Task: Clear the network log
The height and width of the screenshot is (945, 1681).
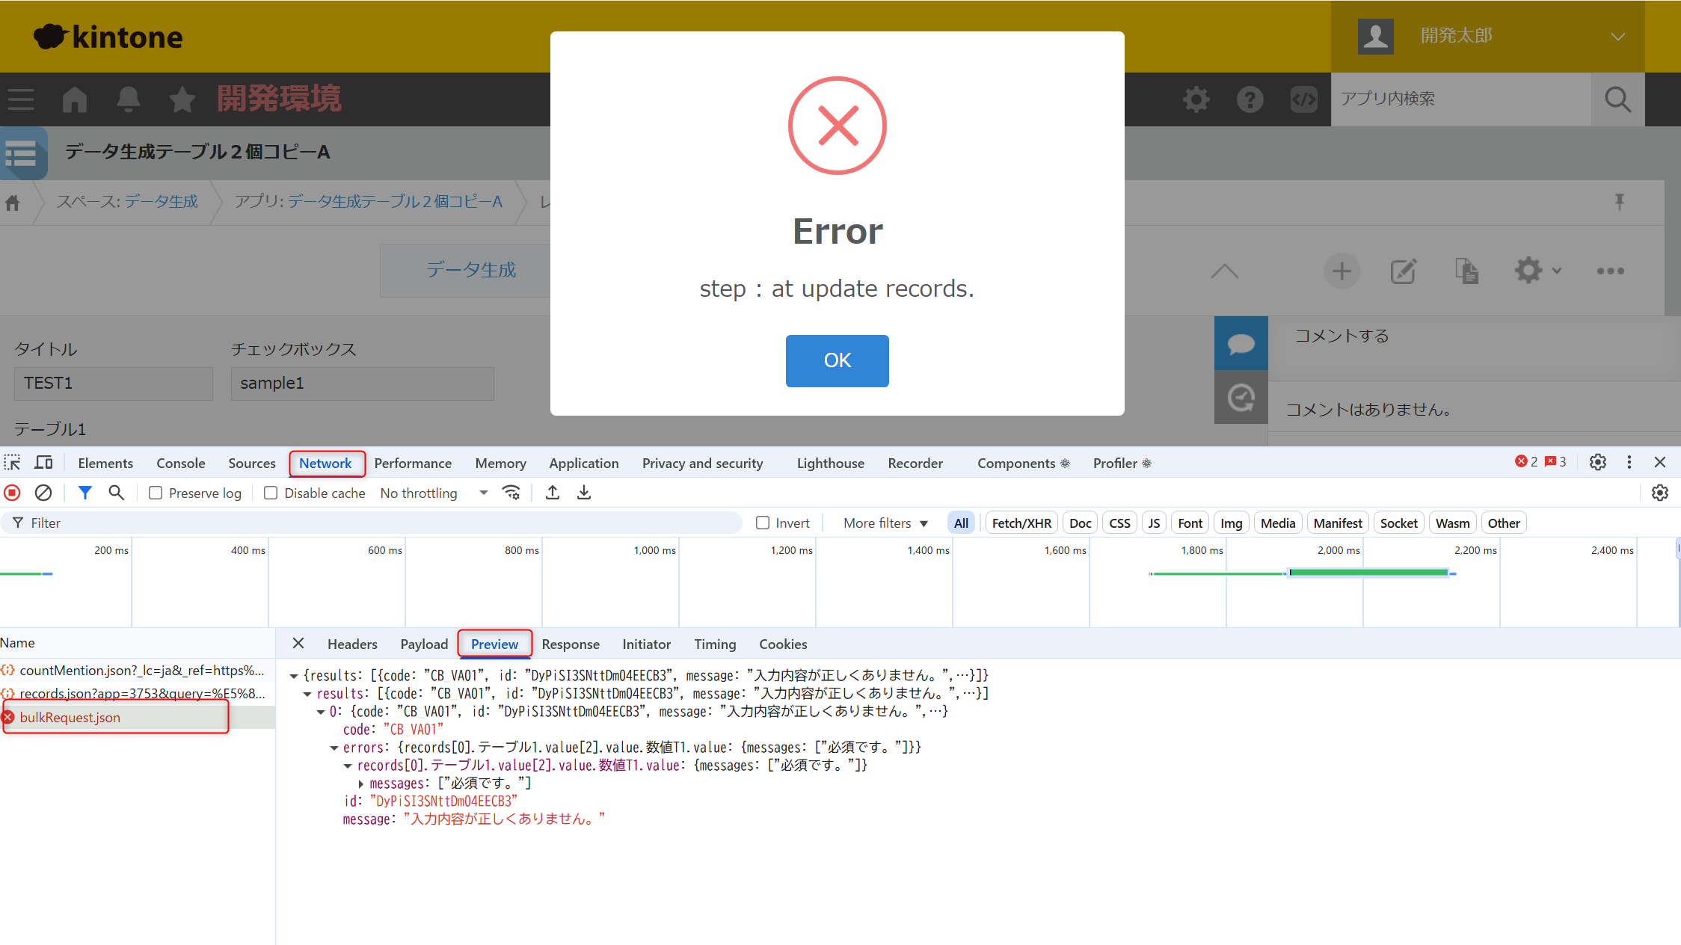Action: [43, 493]
